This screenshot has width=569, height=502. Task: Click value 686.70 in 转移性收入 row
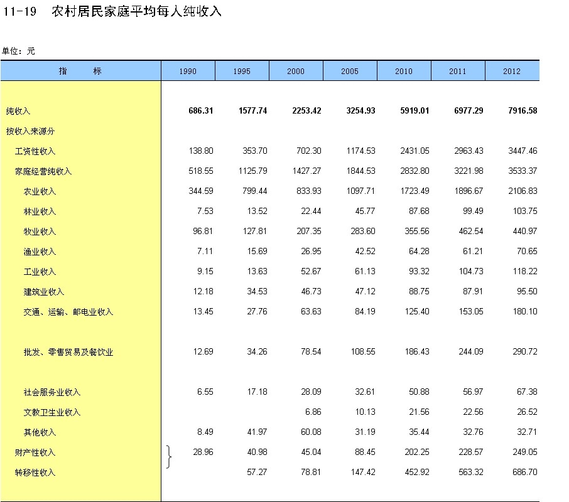[x=525, y=472]
